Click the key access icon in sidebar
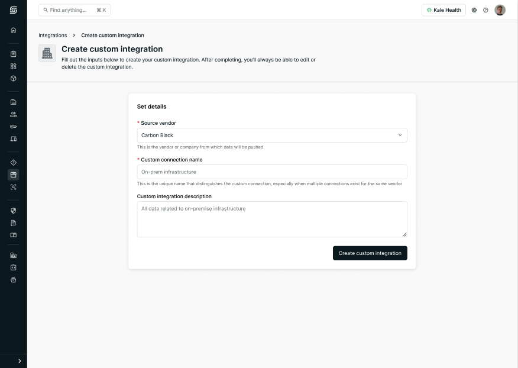This screenshot has height=368, width=518. pyautogui.click(x=13, y=127)
